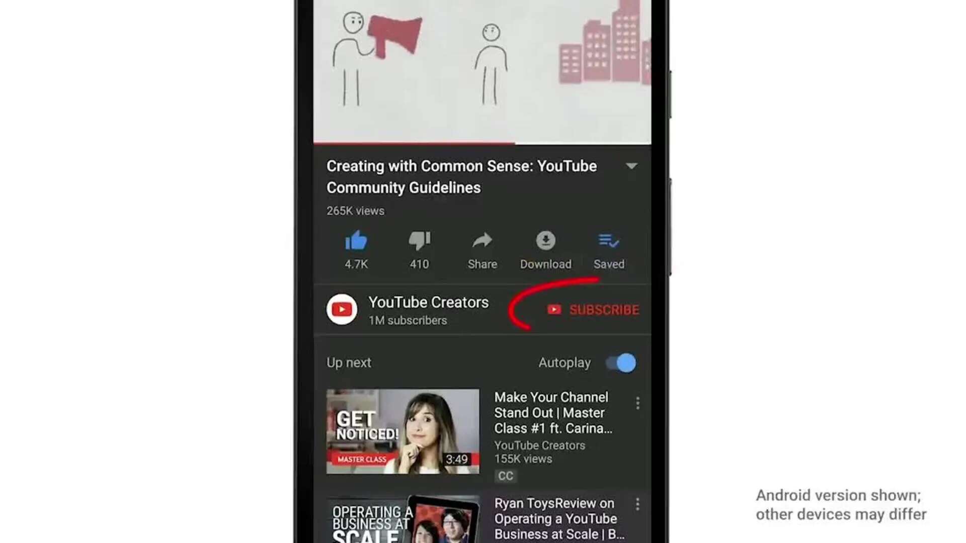Open 'Make Your Channel Stand Out' video title

pyautogui.click(x=553, y=413)
